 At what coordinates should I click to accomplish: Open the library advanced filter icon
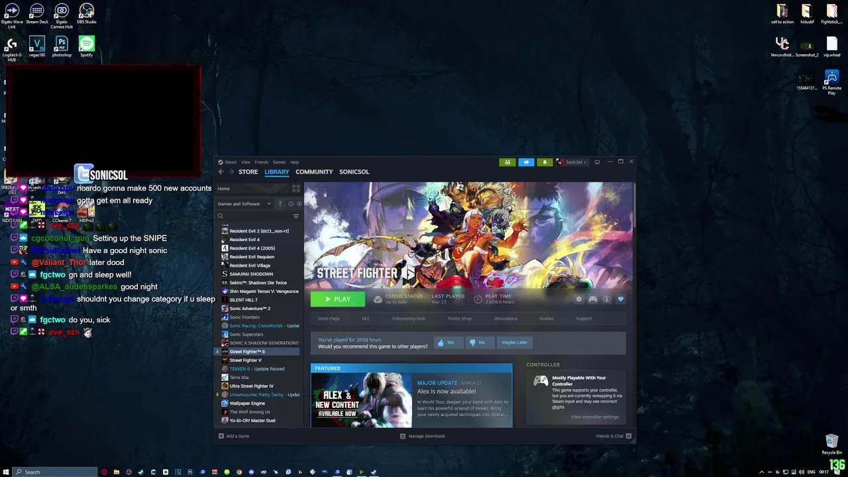[x=295, y=216]
